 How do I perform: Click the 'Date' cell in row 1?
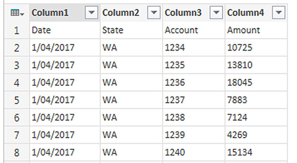(65, 30)
